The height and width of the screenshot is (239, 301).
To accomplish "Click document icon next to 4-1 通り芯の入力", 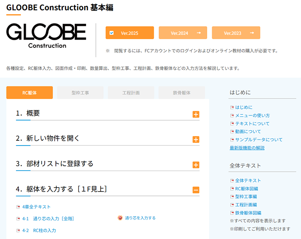I will coord(18,219).
